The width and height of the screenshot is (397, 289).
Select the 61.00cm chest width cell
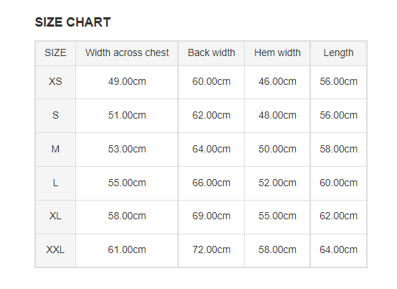click(127, 250)
